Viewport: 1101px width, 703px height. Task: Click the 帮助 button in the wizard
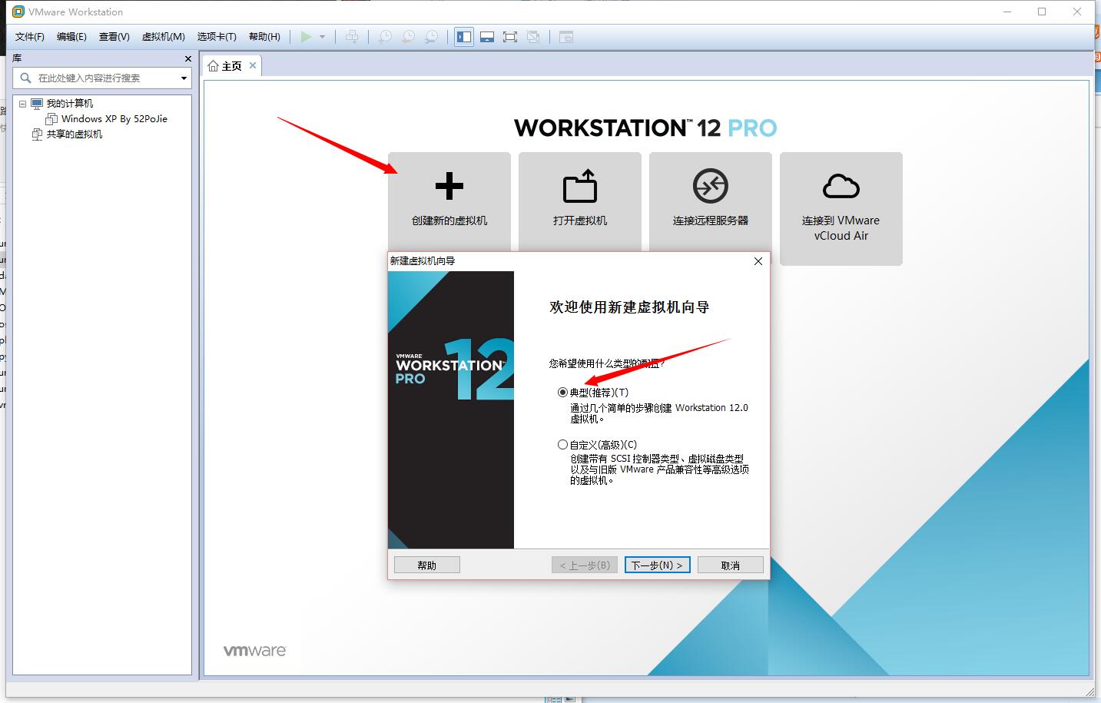427,565
